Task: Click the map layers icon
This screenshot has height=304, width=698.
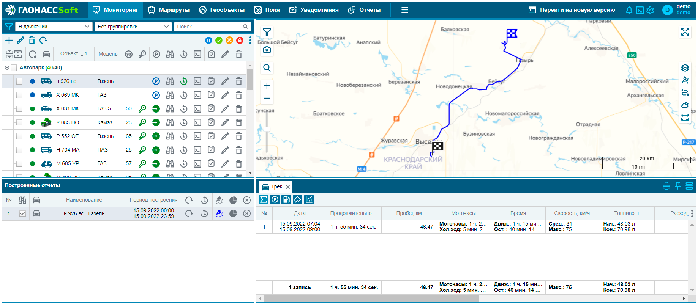Action: (x=685, y=68)
